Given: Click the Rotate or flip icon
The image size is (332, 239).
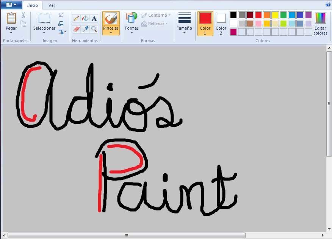Looking at the screenshot, I should pyautogui.click(x=61, y=32).
